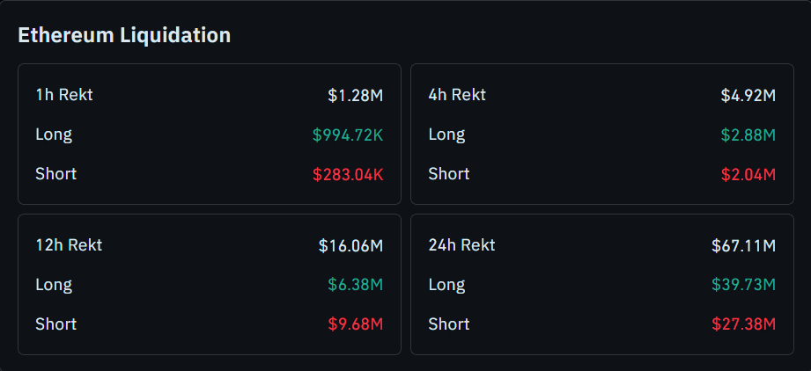Select the 12h Rekt label

tap(69, 245)
